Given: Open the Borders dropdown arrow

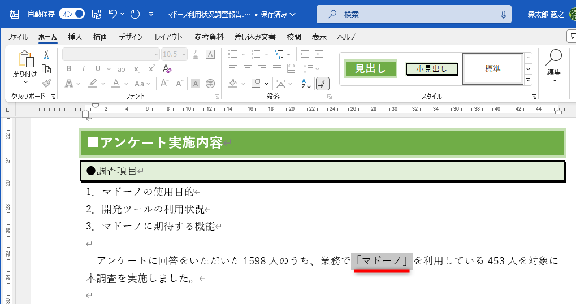Looking at the screenshot, I should (266, 84).
